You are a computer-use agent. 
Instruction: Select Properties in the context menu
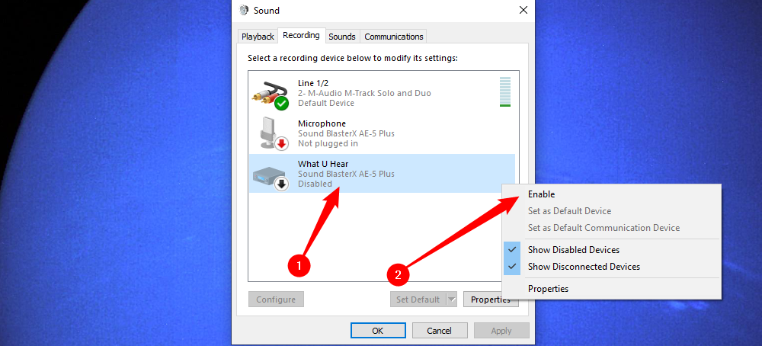click(548, 289)
